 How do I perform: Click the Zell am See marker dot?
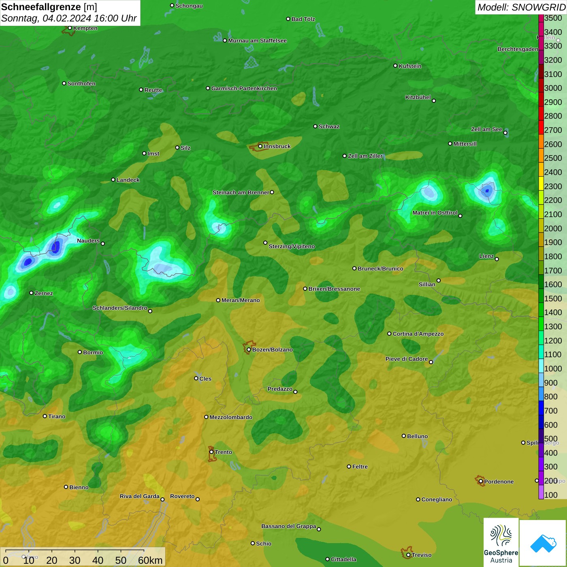tap(505, 133)
